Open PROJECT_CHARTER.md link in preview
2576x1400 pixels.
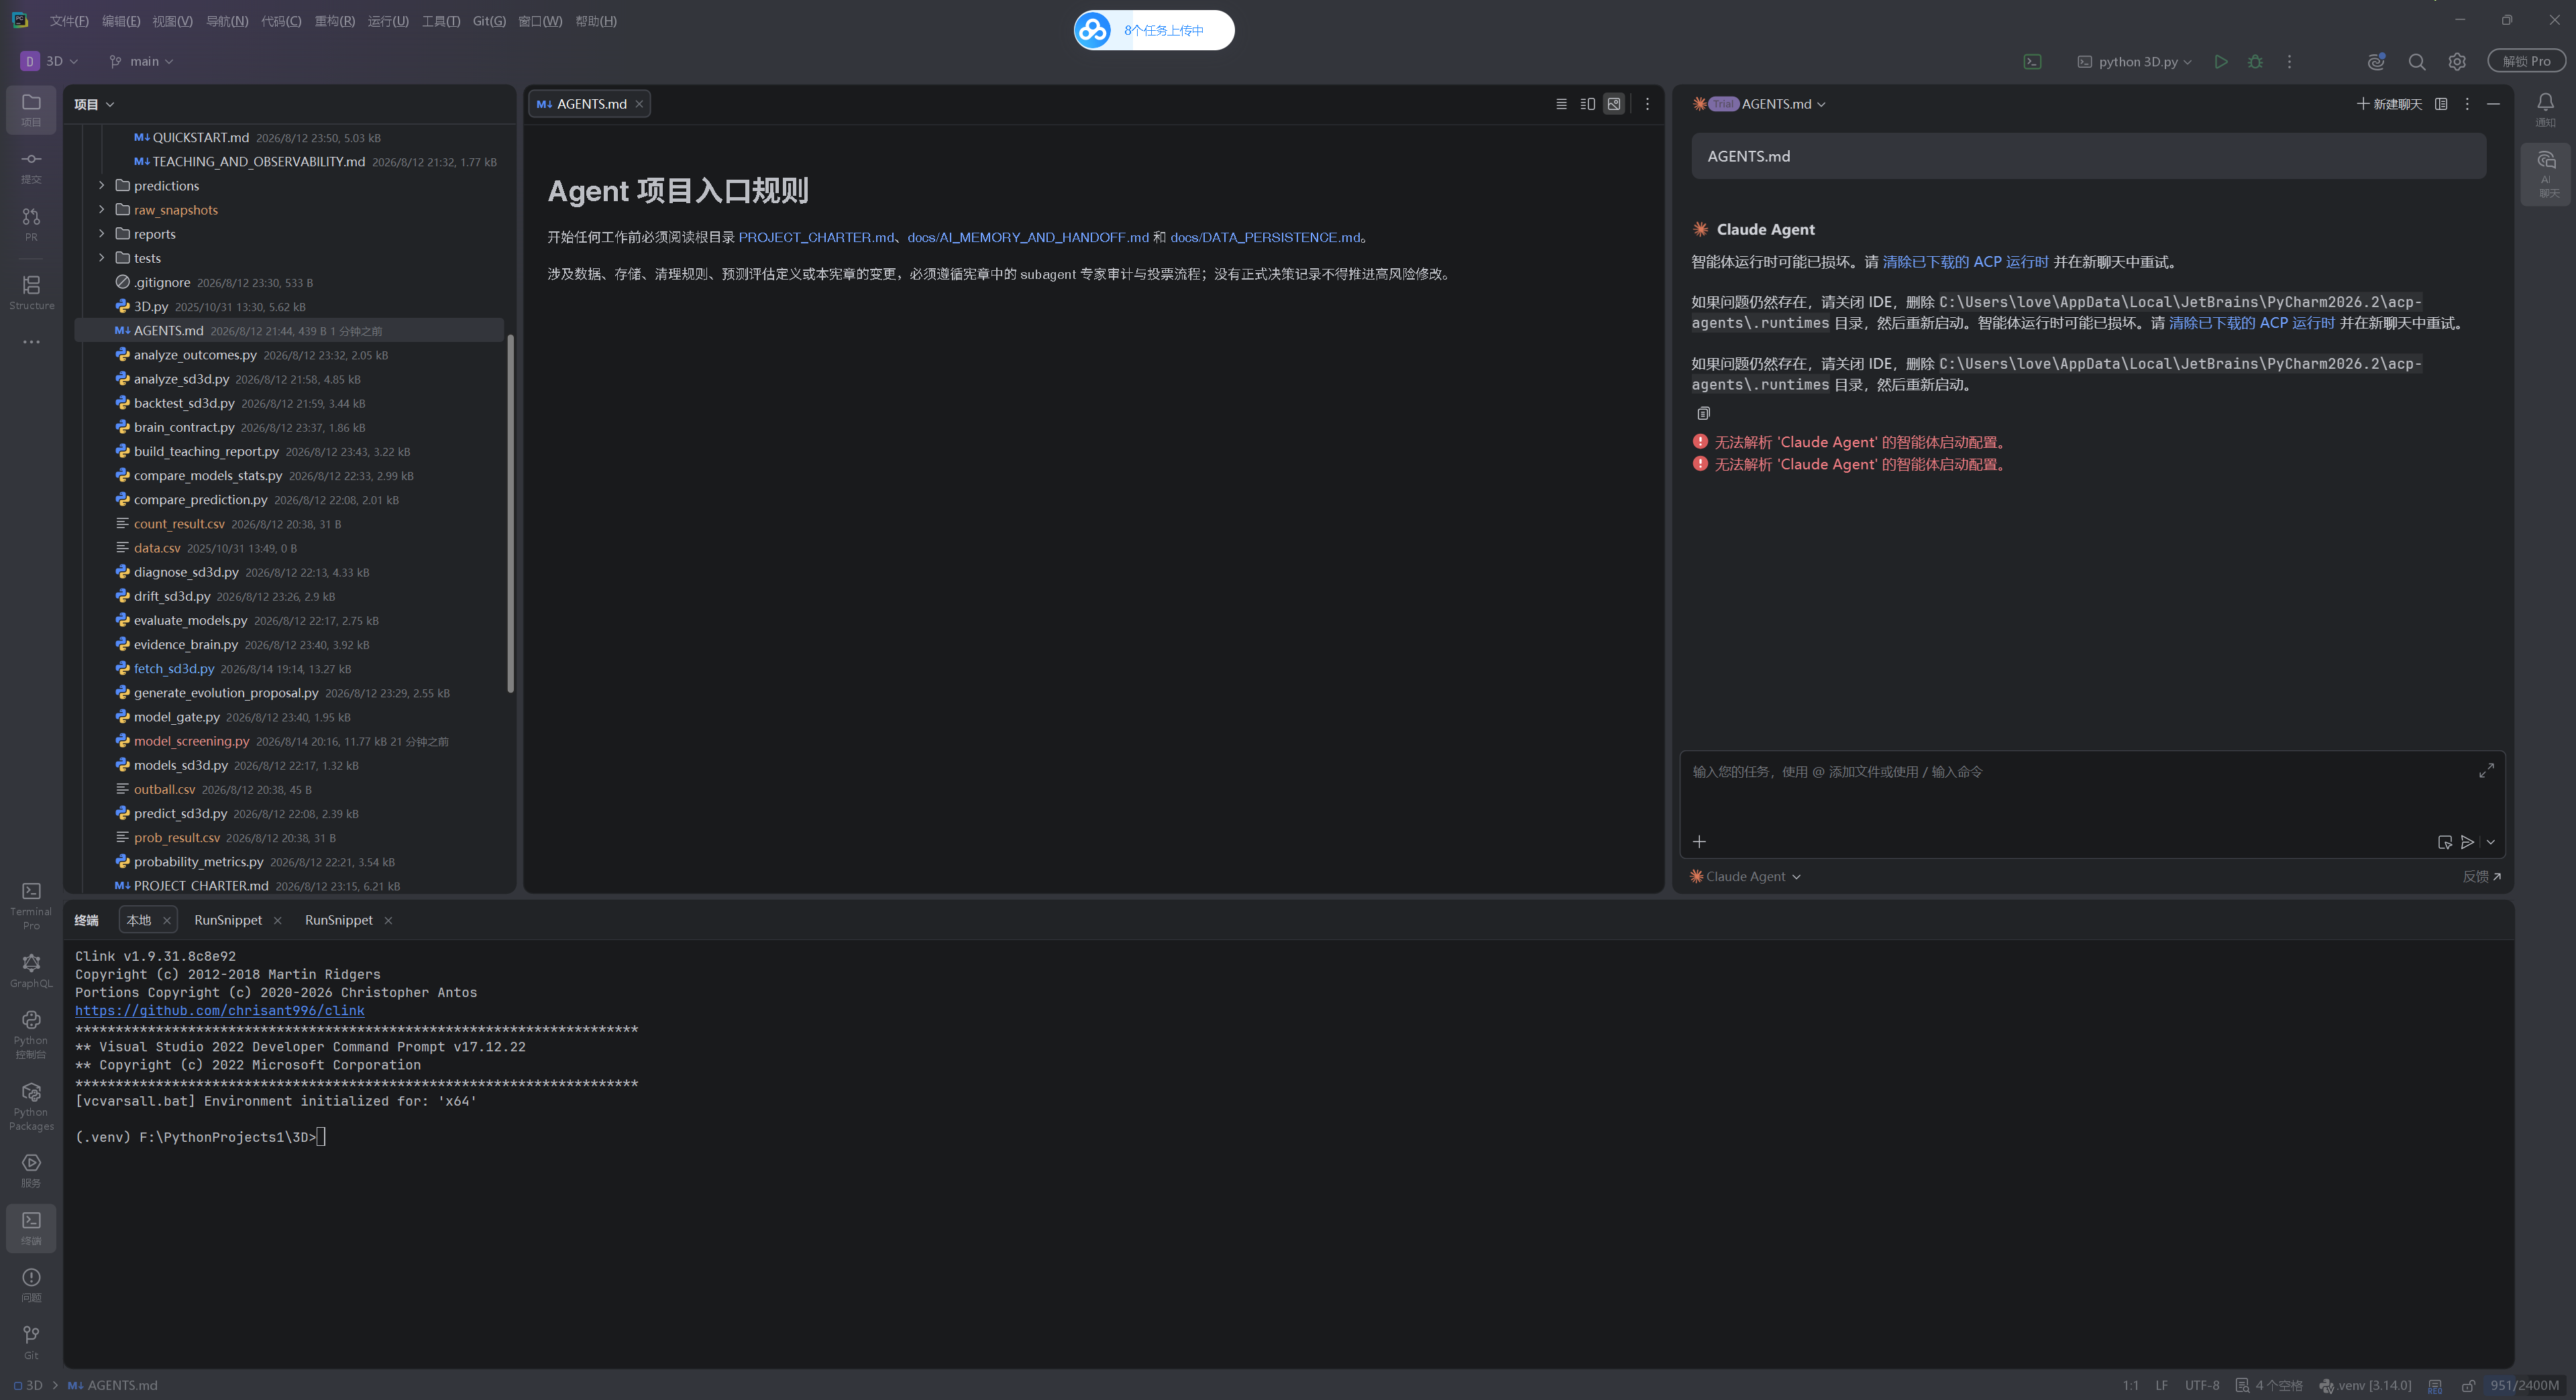coord(816,237)
